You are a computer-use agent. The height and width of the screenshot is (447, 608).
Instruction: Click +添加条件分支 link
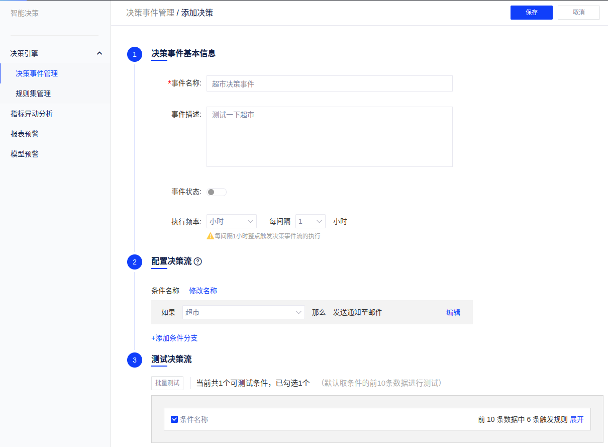[174, 338]
